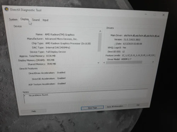Click 'Internal DAC(400MHz)' value

pyautogui.click(x=58, y=48)
